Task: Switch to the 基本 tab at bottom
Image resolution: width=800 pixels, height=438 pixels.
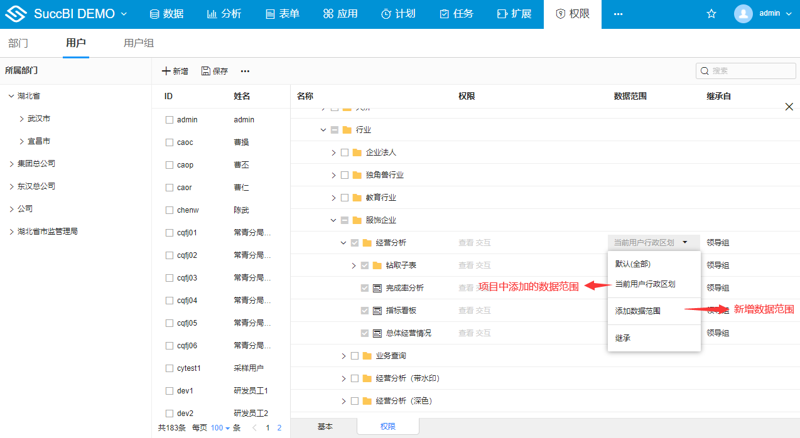Action: (325, 426)
